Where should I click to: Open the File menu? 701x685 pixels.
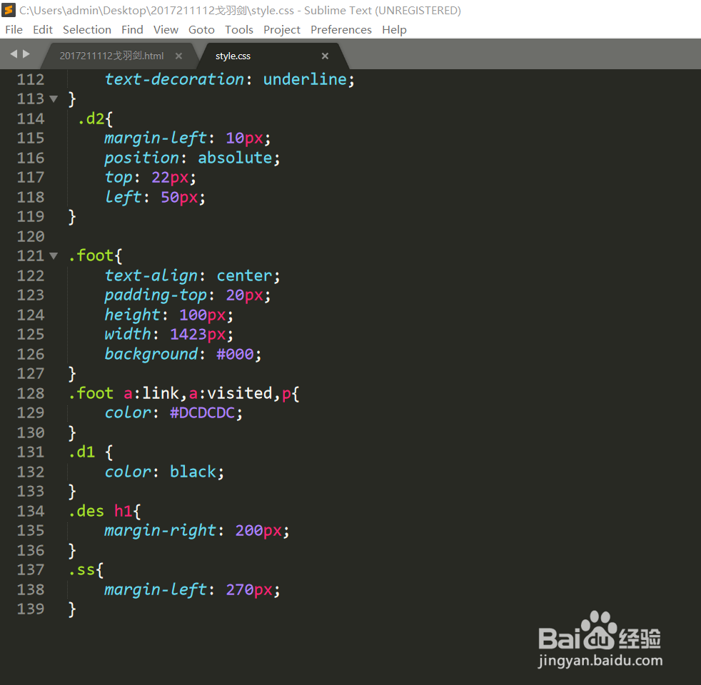[14, 29]
